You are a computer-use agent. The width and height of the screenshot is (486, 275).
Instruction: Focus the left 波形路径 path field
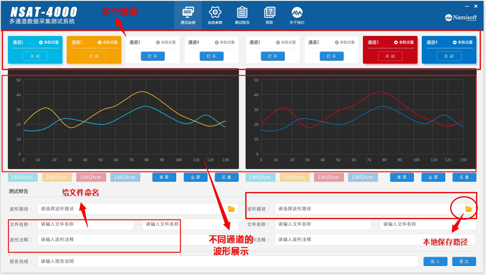coord(138,209)
